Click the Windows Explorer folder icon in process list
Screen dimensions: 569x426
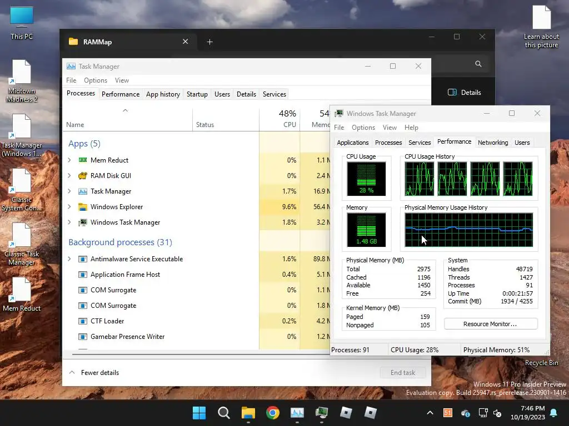(83, 207)
